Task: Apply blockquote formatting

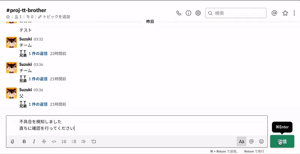Action: (84, 142)
